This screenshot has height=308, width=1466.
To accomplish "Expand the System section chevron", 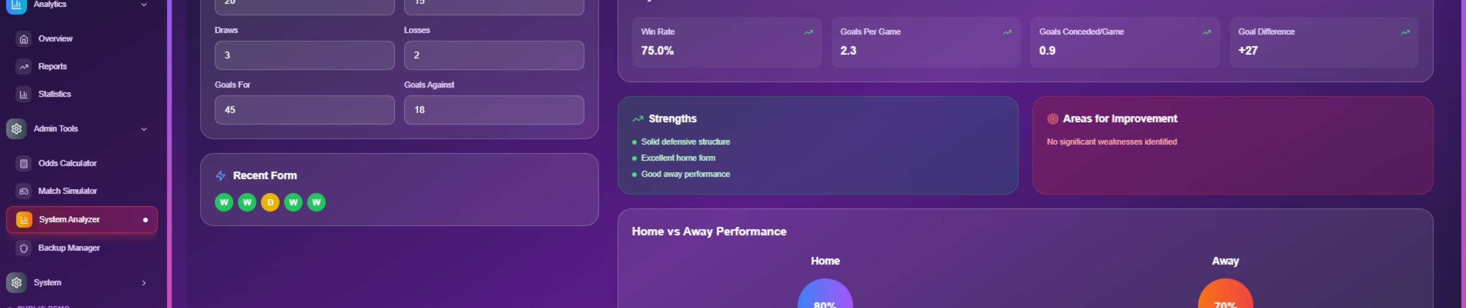I will tap(144, 283).
